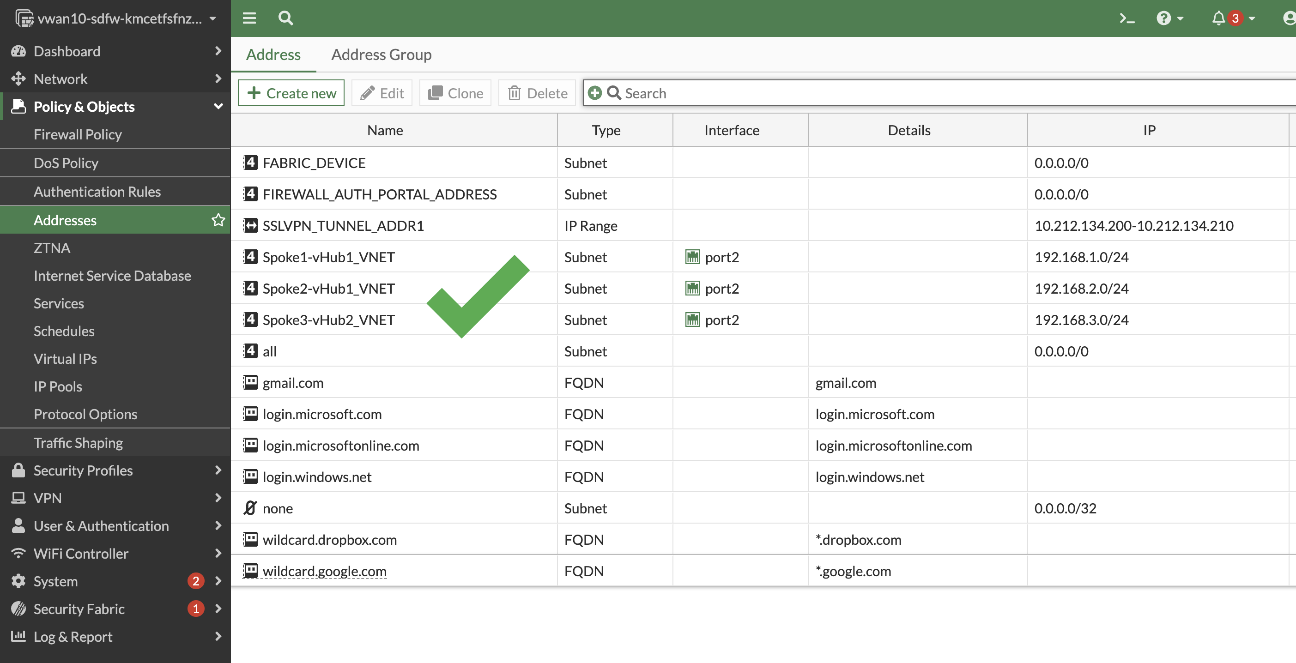Switch to the Address Group tab
1296x663 pixels.
381,54
